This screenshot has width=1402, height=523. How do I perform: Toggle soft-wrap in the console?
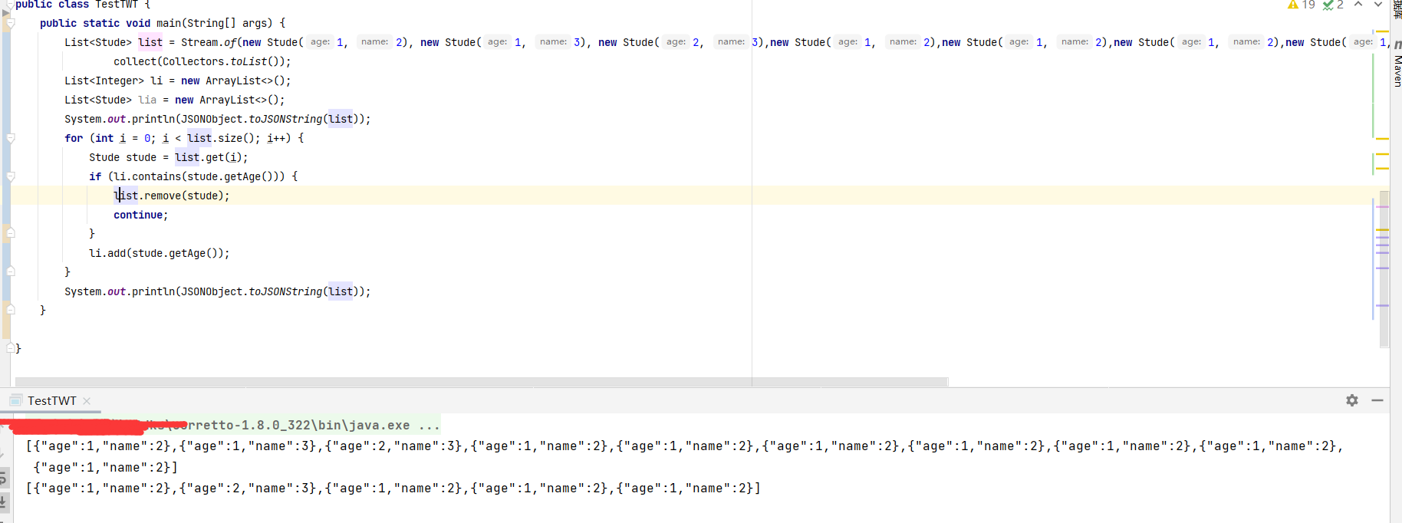click(x=3, y=479)
